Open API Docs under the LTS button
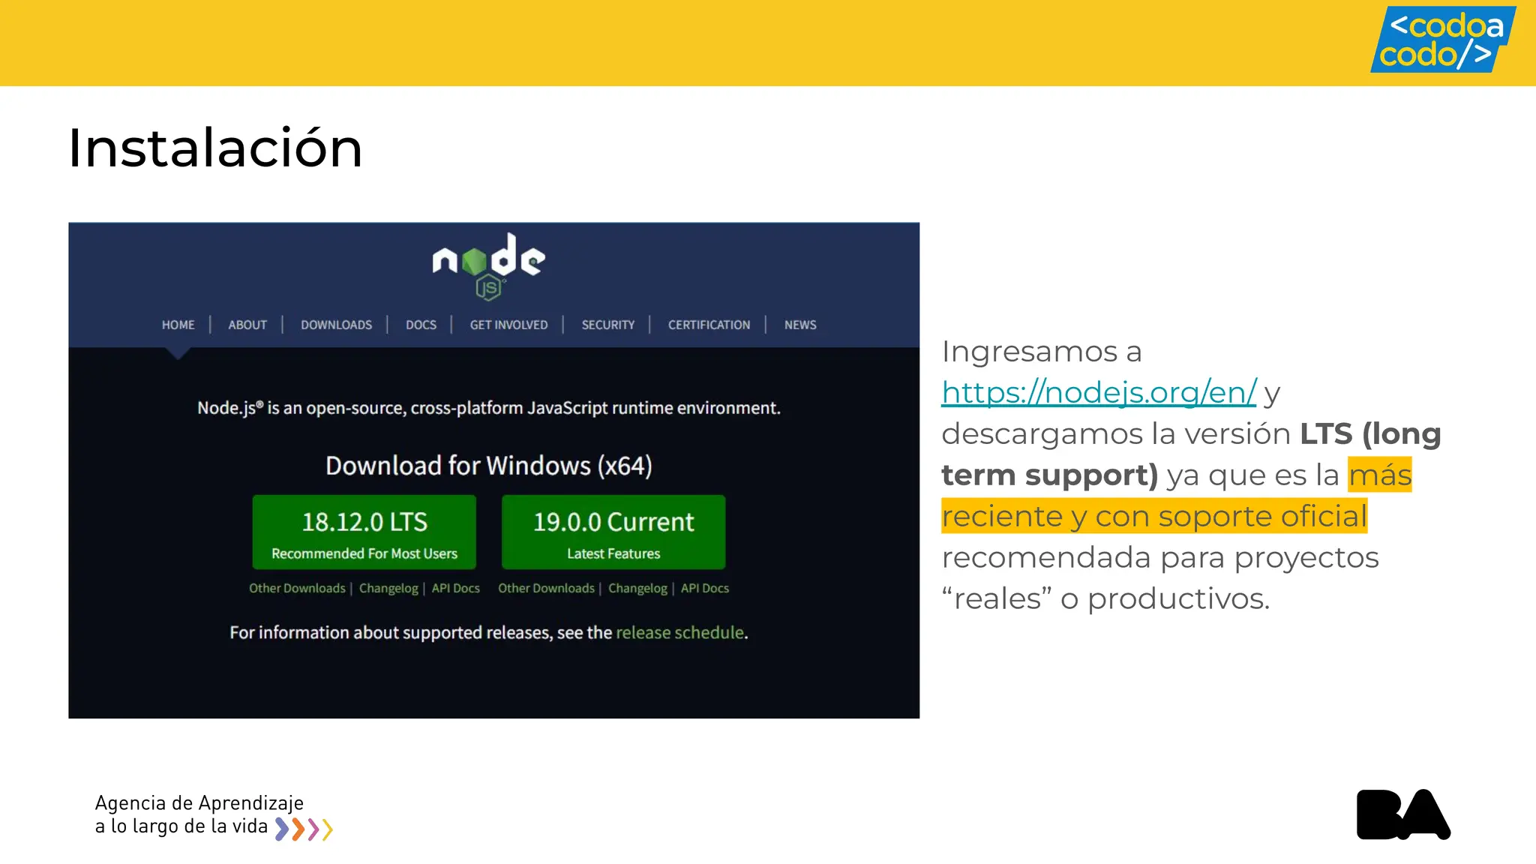Screen dimensions: 1536x864 (x=455, y=588)
